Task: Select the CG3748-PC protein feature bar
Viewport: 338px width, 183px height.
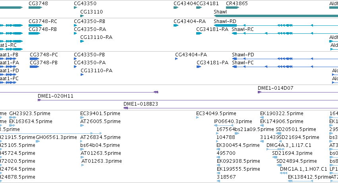Action: click(x=34, y=59)
